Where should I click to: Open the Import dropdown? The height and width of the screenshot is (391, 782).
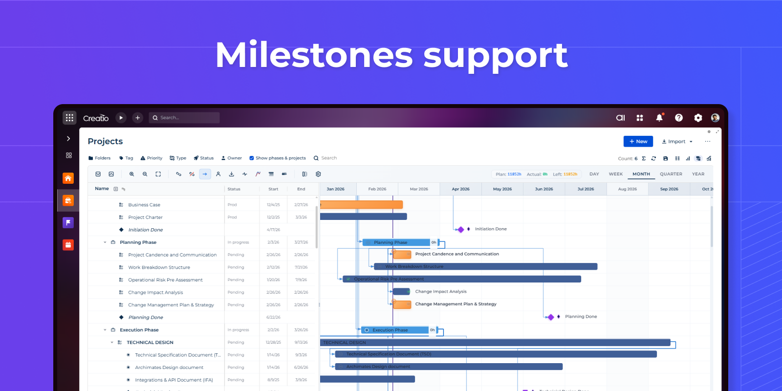(x=677, y=142)
